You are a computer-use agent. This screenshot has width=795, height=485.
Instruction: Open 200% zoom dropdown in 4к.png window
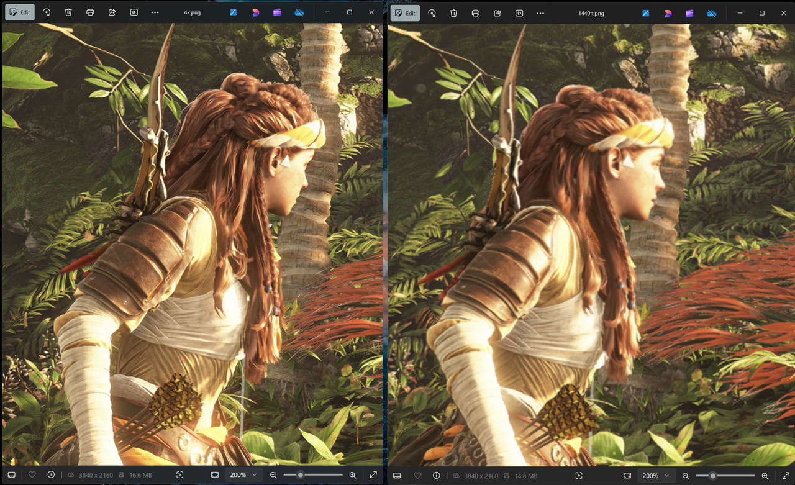[x=243, y=474]
